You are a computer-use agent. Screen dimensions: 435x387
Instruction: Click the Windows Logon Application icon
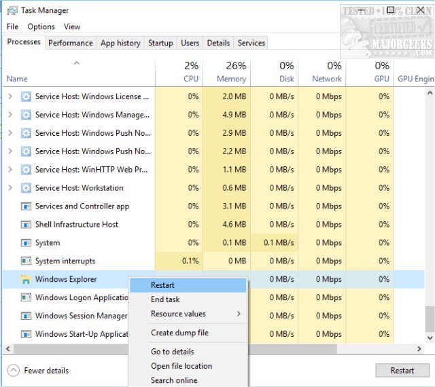(27, 297)
